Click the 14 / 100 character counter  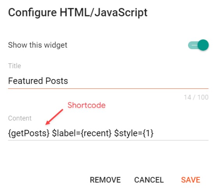click(196, 97)
